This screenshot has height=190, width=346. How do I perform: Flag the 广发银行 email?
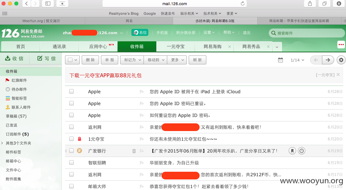[x=142, y=151]
